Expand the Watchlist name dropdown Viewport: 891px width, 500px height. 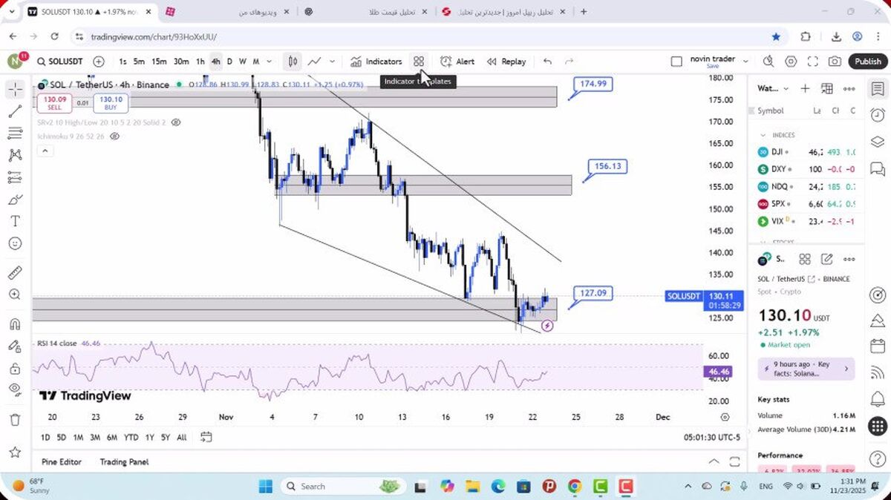click(786, 89)
